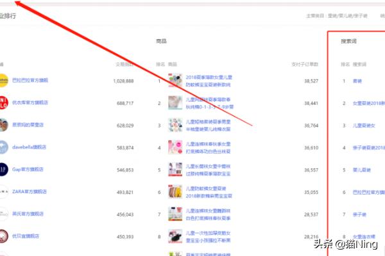Viewport: 385px width, 256px height.
Task: Open thumbnail of the rank 1 product
Action: pos(175,81)
